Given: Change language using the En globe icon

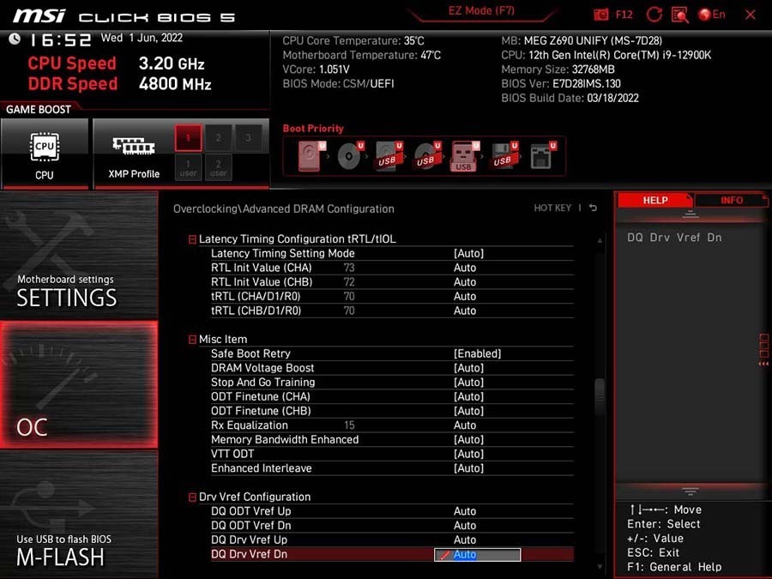Looking at the screenshot, I should tap(712, 15).
